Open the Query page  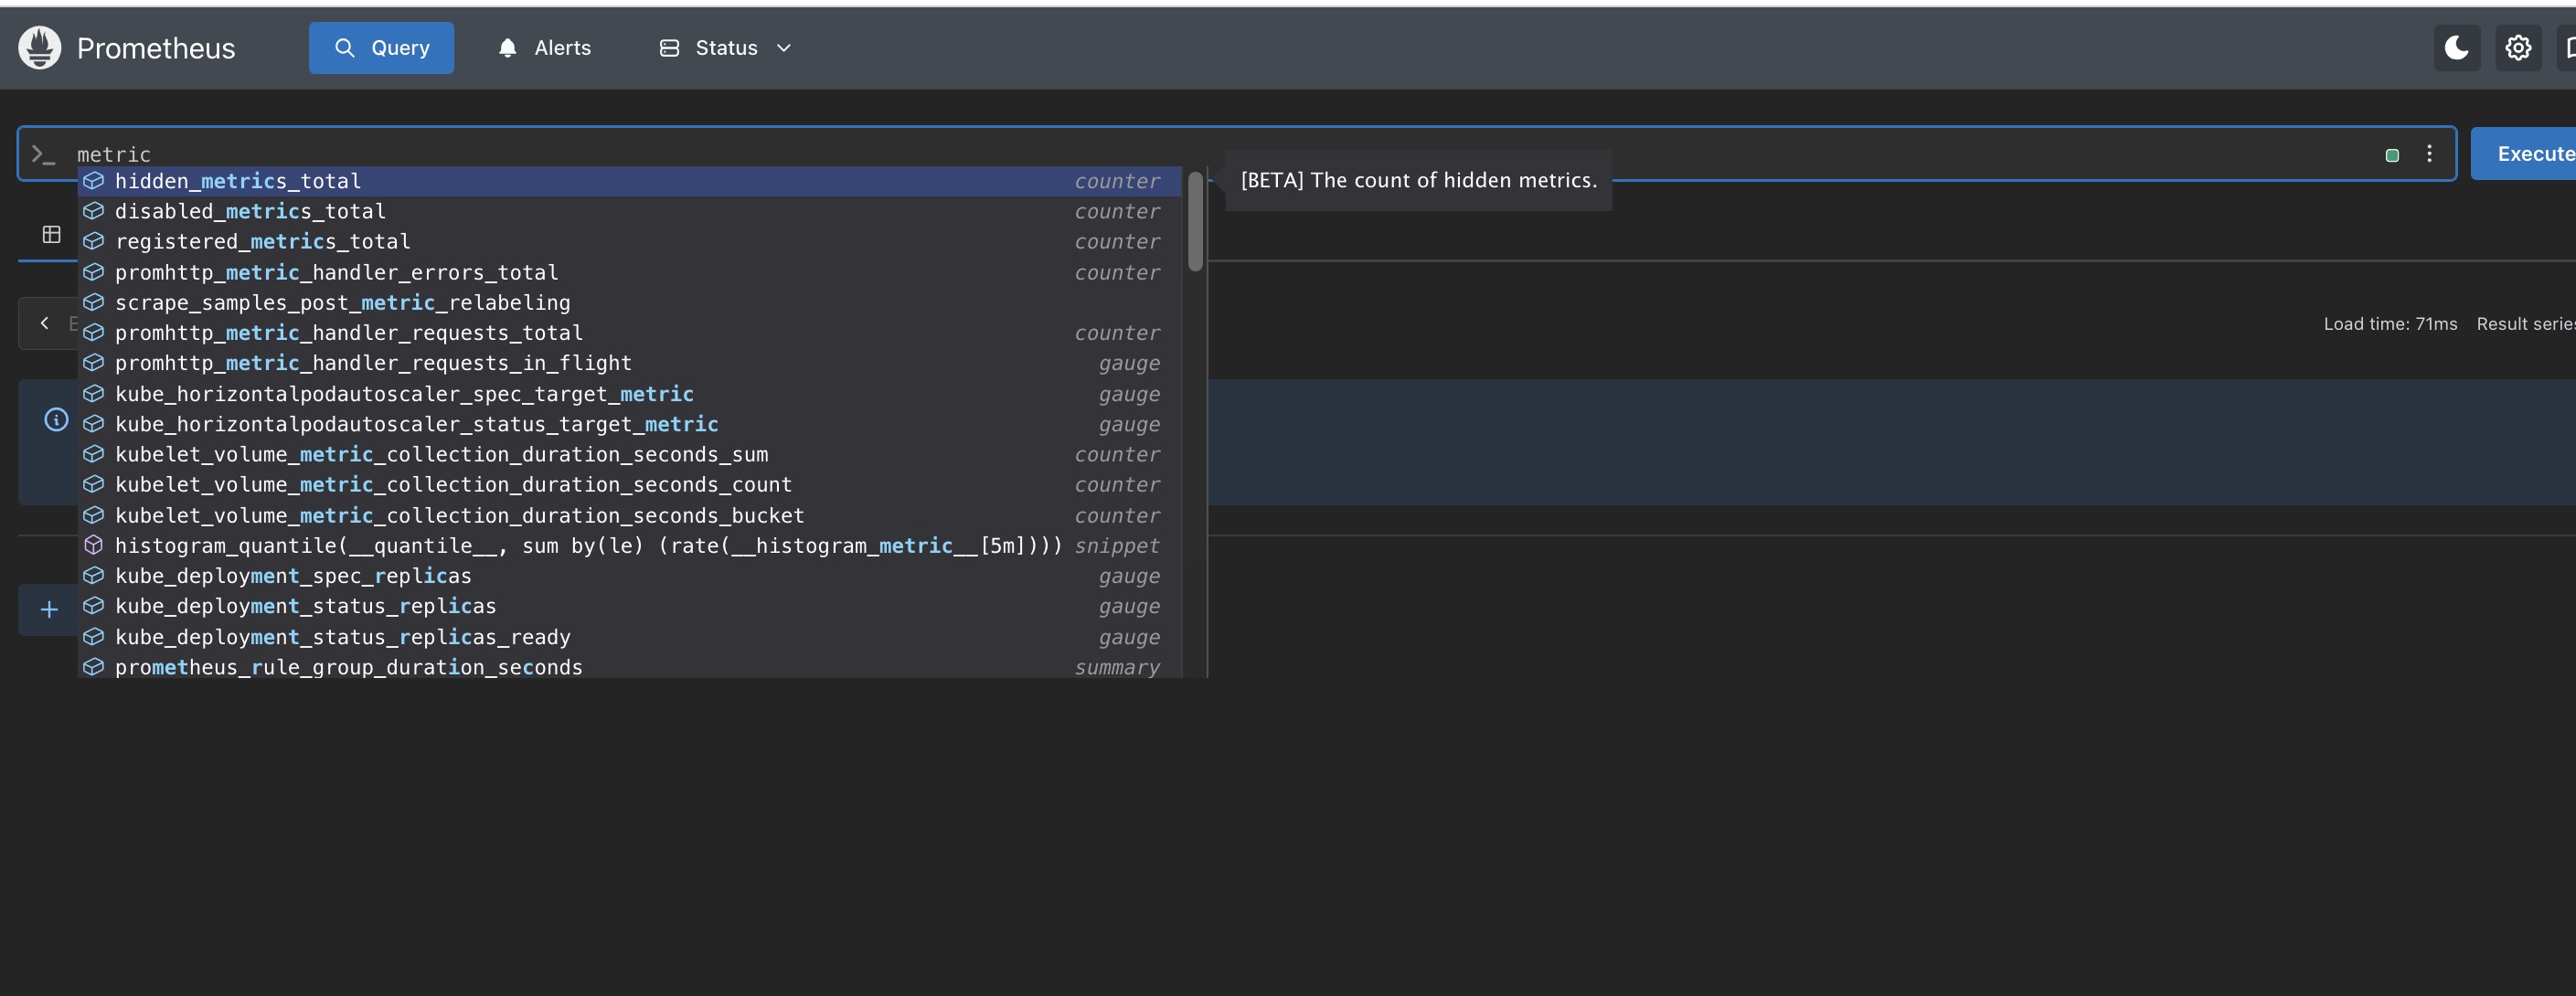tap(381, 48)
